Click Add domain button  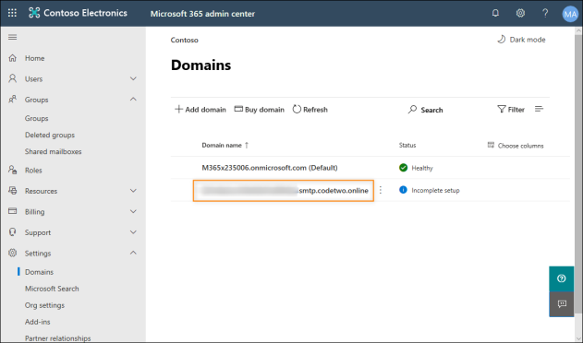pyautogui.click(x=200, y=110)
